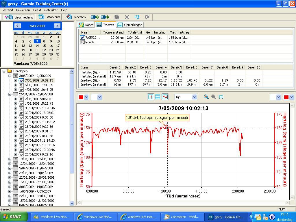Open the right axis red color dropdown
Image resolution: width=296 pixels, height=222 pixels.
[x=291, y=97]
